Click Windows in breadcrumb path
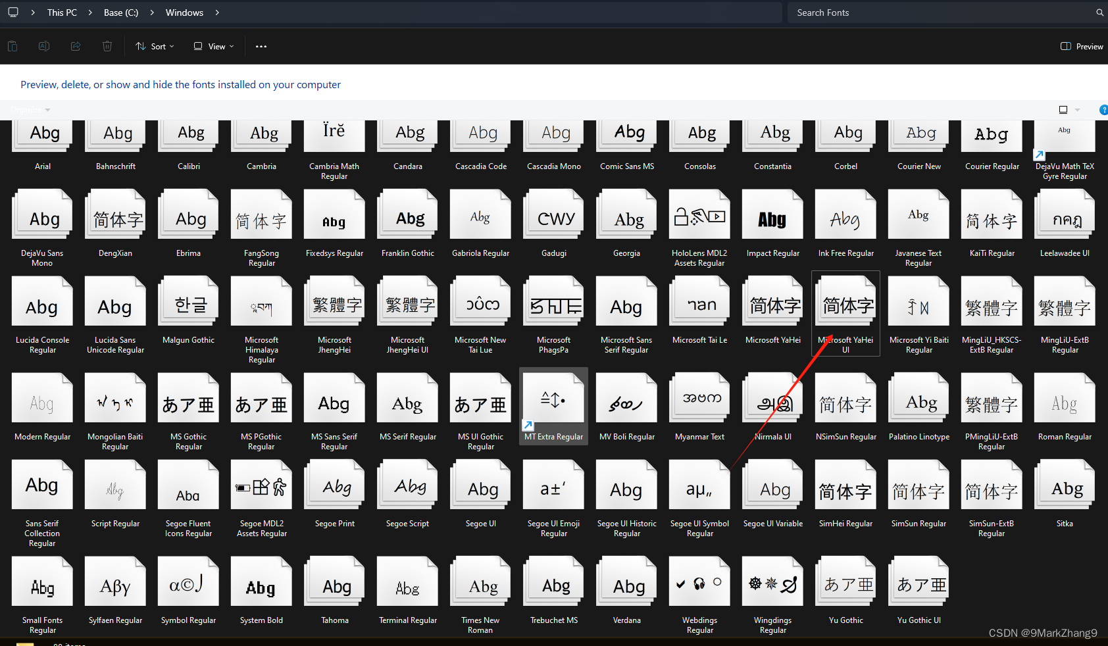 184,12
